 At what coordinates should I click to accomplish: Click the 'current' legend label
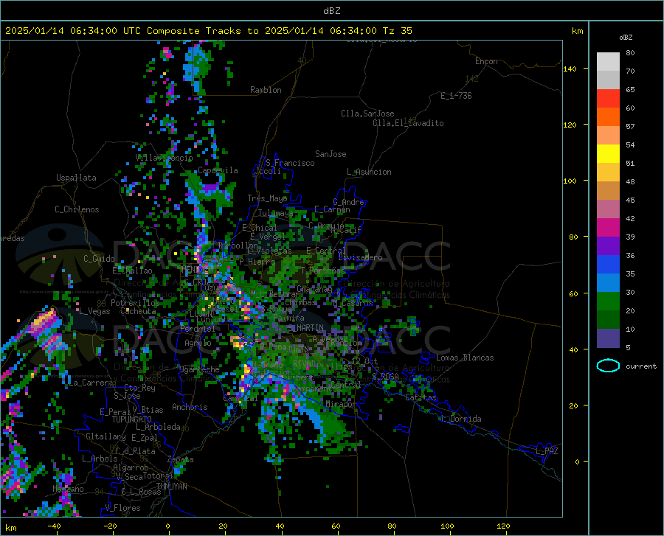640,366
